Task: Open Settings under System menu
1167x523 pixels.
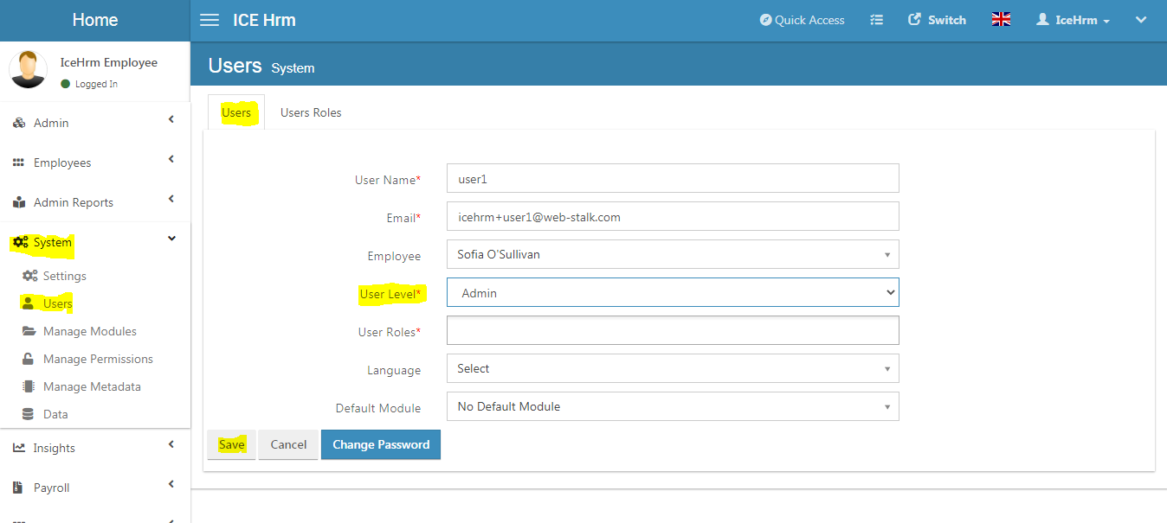Action: point(65,276)
